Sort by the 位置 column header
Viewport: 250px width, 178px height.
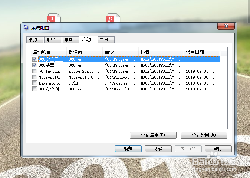(161, 52)
